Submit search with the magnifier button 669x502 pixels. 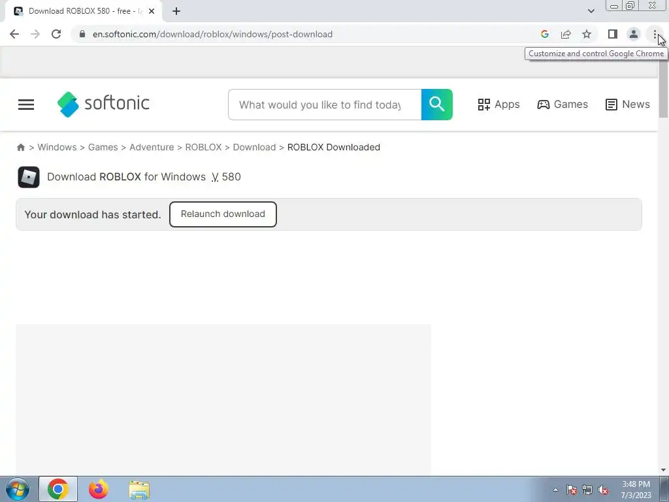[x=437, y=105]
